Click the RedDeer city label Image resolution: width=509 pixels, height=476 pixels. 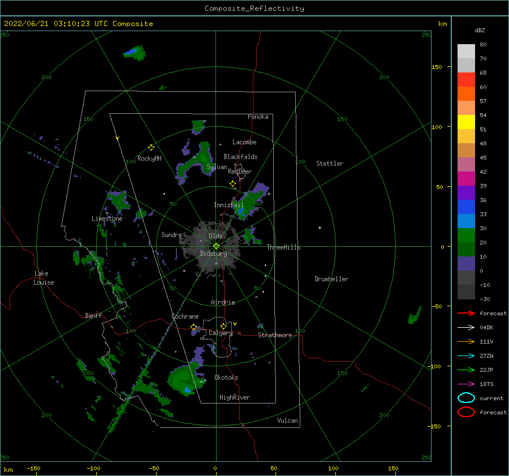(240, 171)
